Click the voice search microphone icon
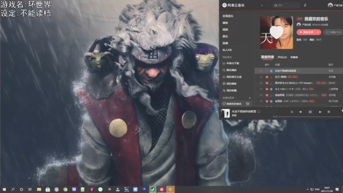The height and width of the screenshot is (193, 343). tap(305, 5)
